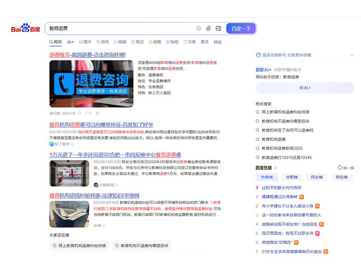Open the 筛选 filter options
361x271 pixels.
coord(218,42)
